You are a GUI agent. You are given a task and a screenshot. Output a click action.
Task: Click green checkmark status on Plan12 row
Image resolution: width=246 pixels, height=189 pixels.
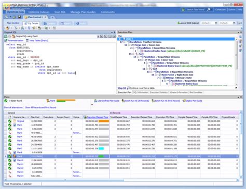pyautogui.click(x=10, y=168)
